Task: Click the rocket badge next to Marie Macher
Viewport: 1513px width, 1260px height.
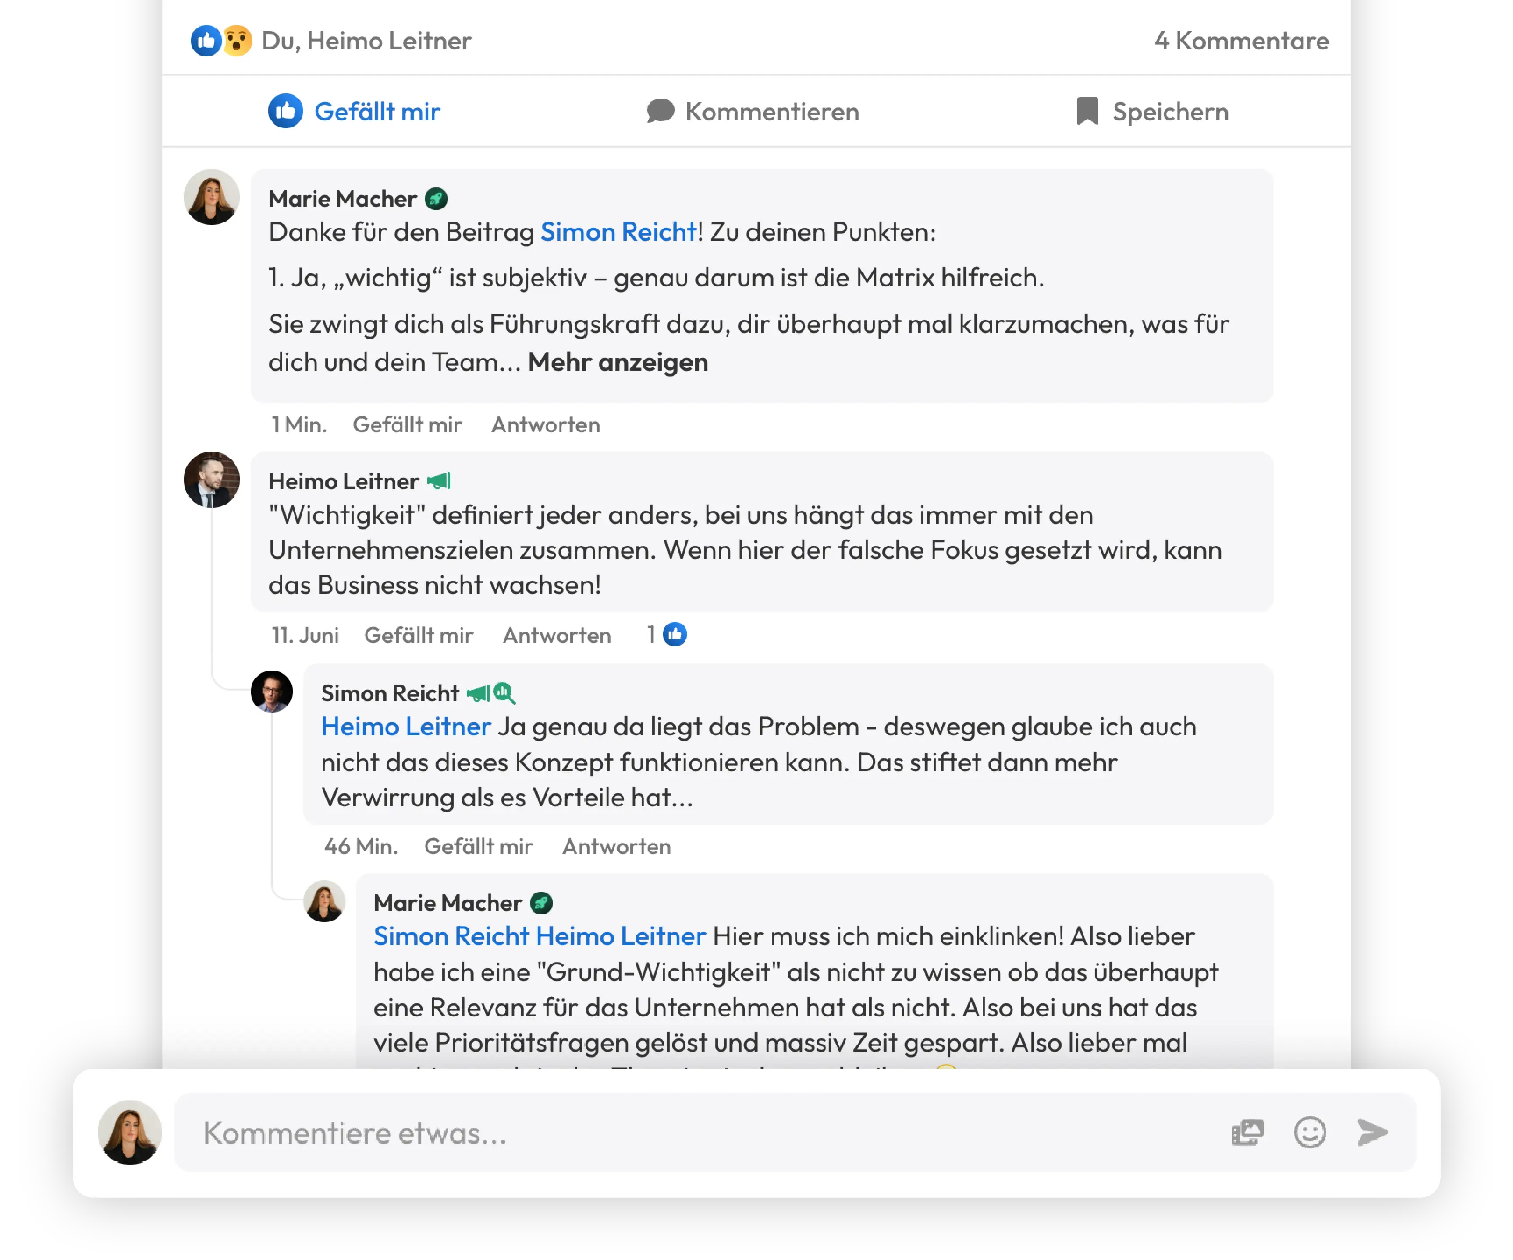Action: pyautogui.click(x=436, y=199)
